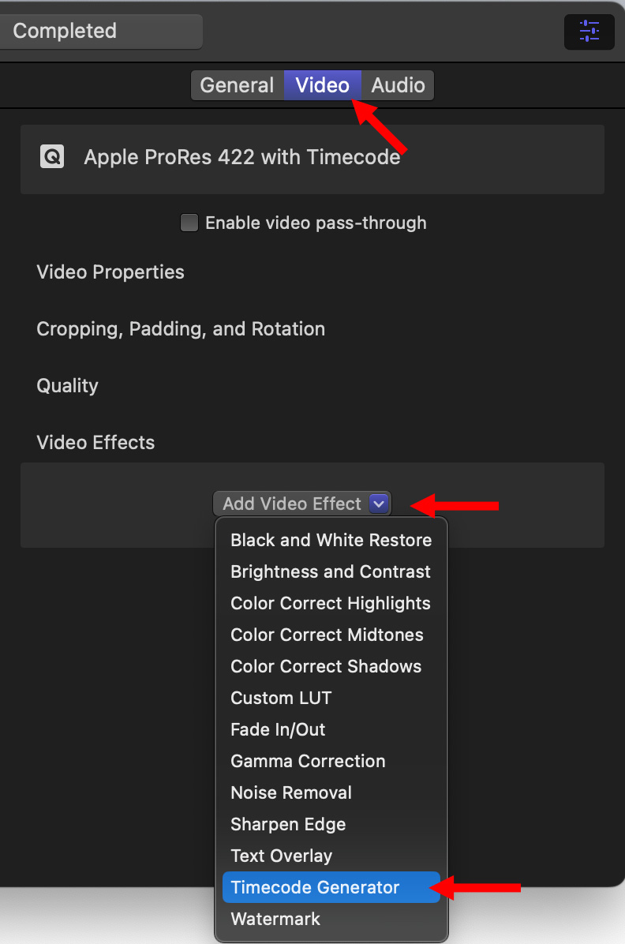Switch to the Audio tab
The height and width of the screenshot is (944, 625).
[x=399, y=85]
